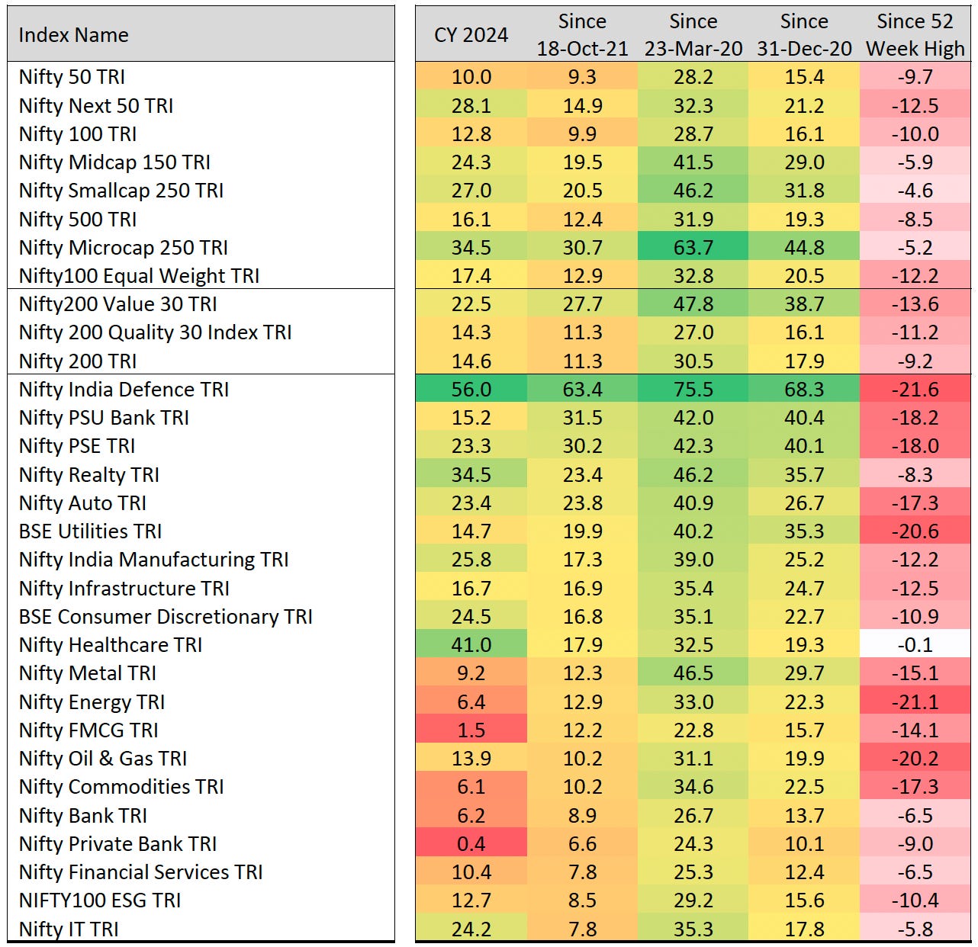Click the Nifty 50 TRI row label
This screenshot has width=978, height=947.
click(x=72, y=77)
